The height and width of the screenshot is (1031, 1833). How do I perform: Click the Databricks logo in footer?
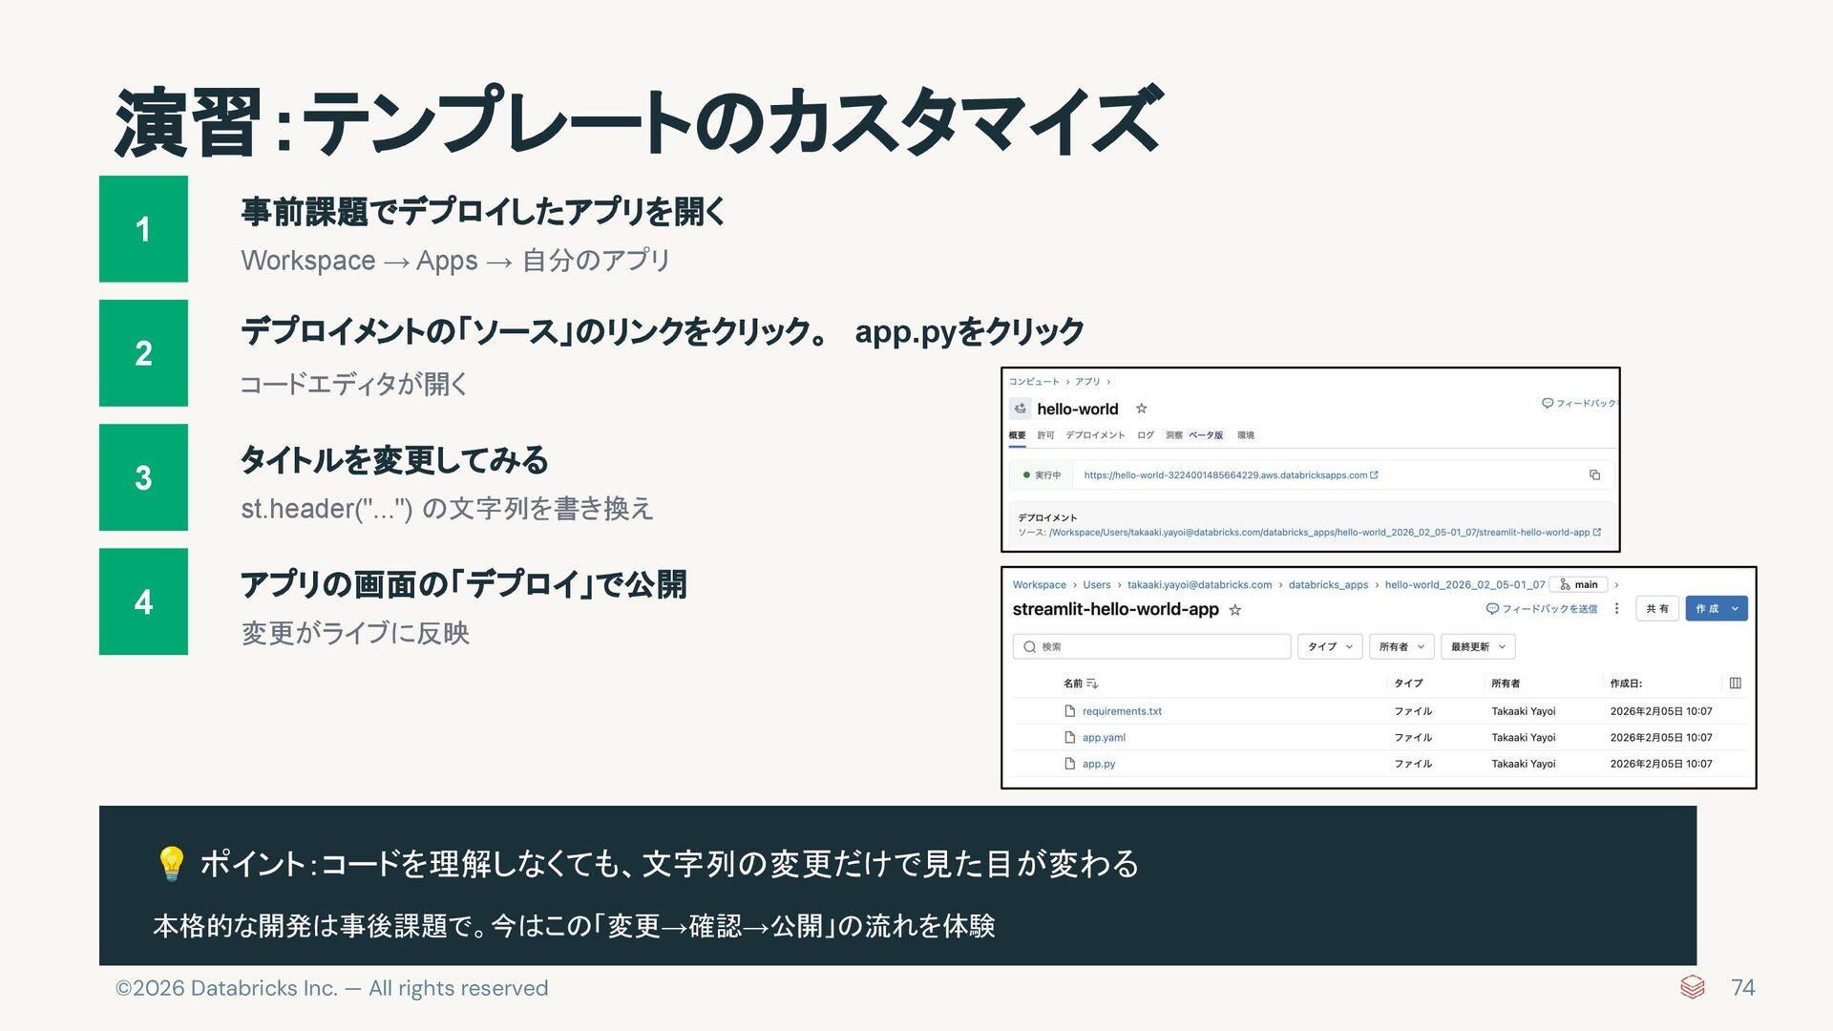tap(1692, 987)
